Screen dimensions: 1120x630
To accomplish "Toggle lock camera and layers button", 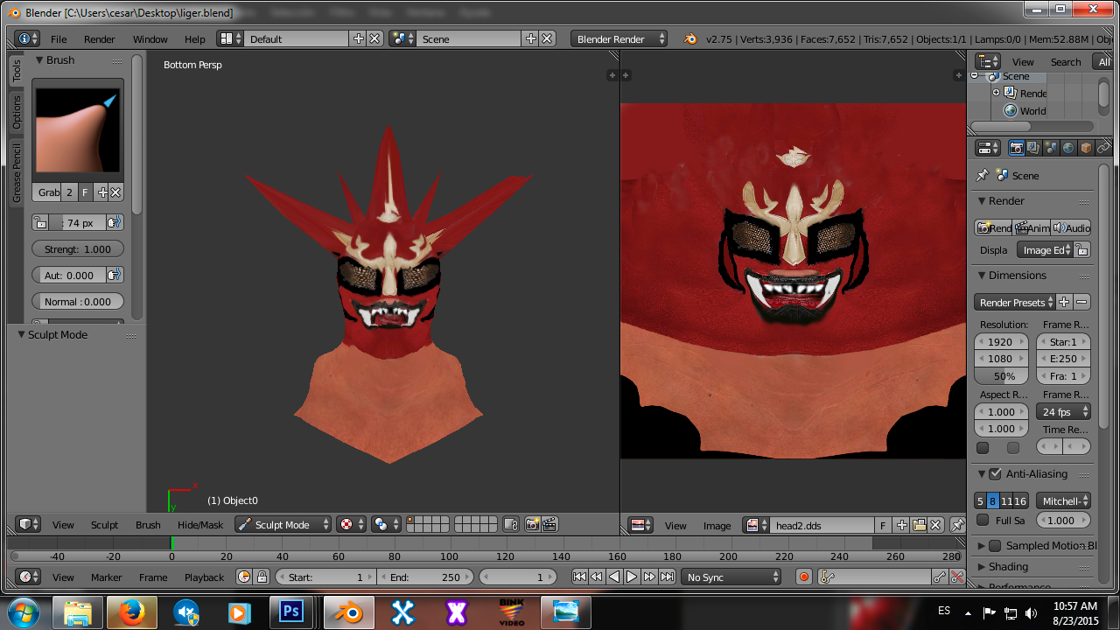I will (x=513, y=525).
